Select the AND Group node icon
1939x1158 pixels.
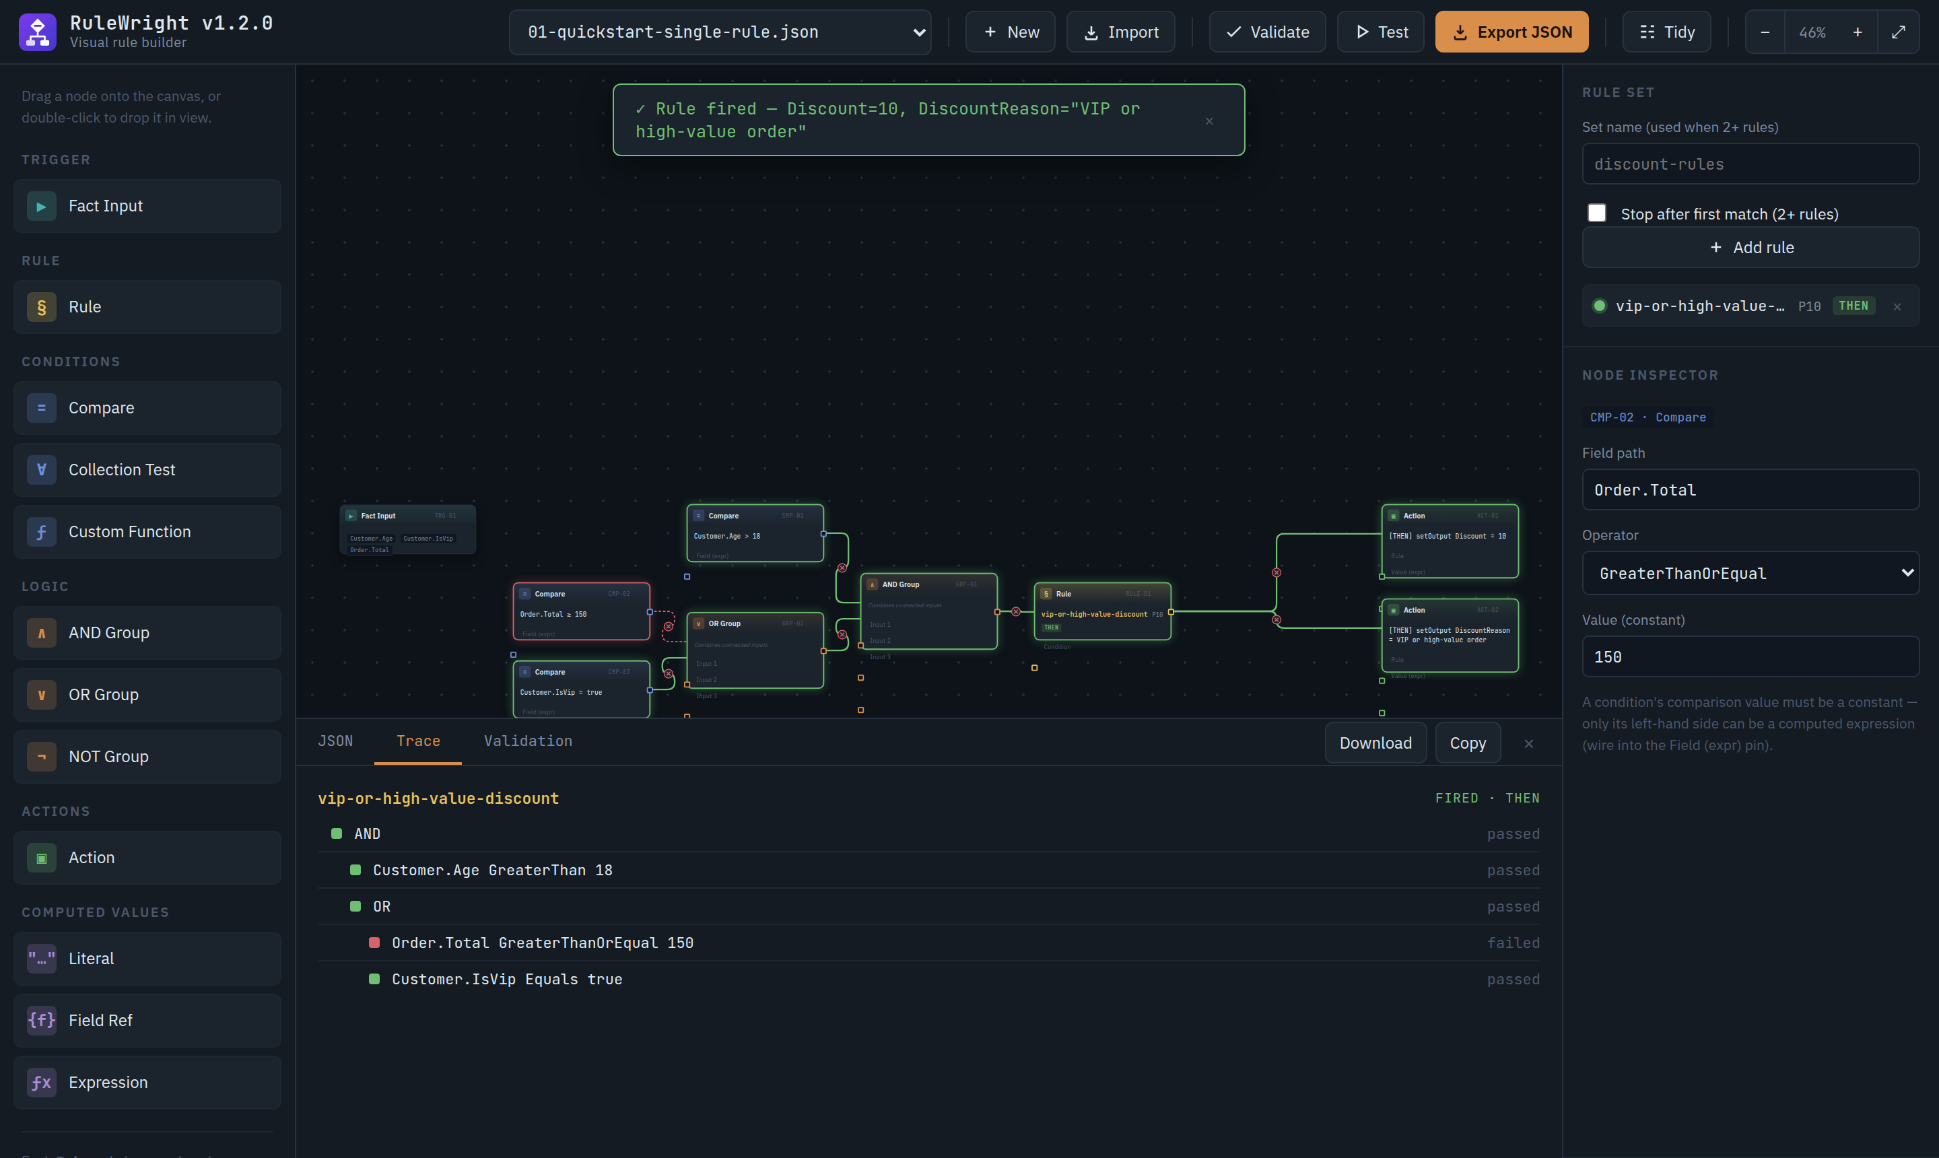click(x=41, y=633)
